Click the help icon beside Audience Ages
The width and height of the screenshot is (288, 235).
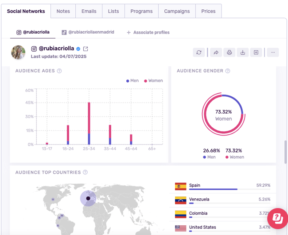59,71
